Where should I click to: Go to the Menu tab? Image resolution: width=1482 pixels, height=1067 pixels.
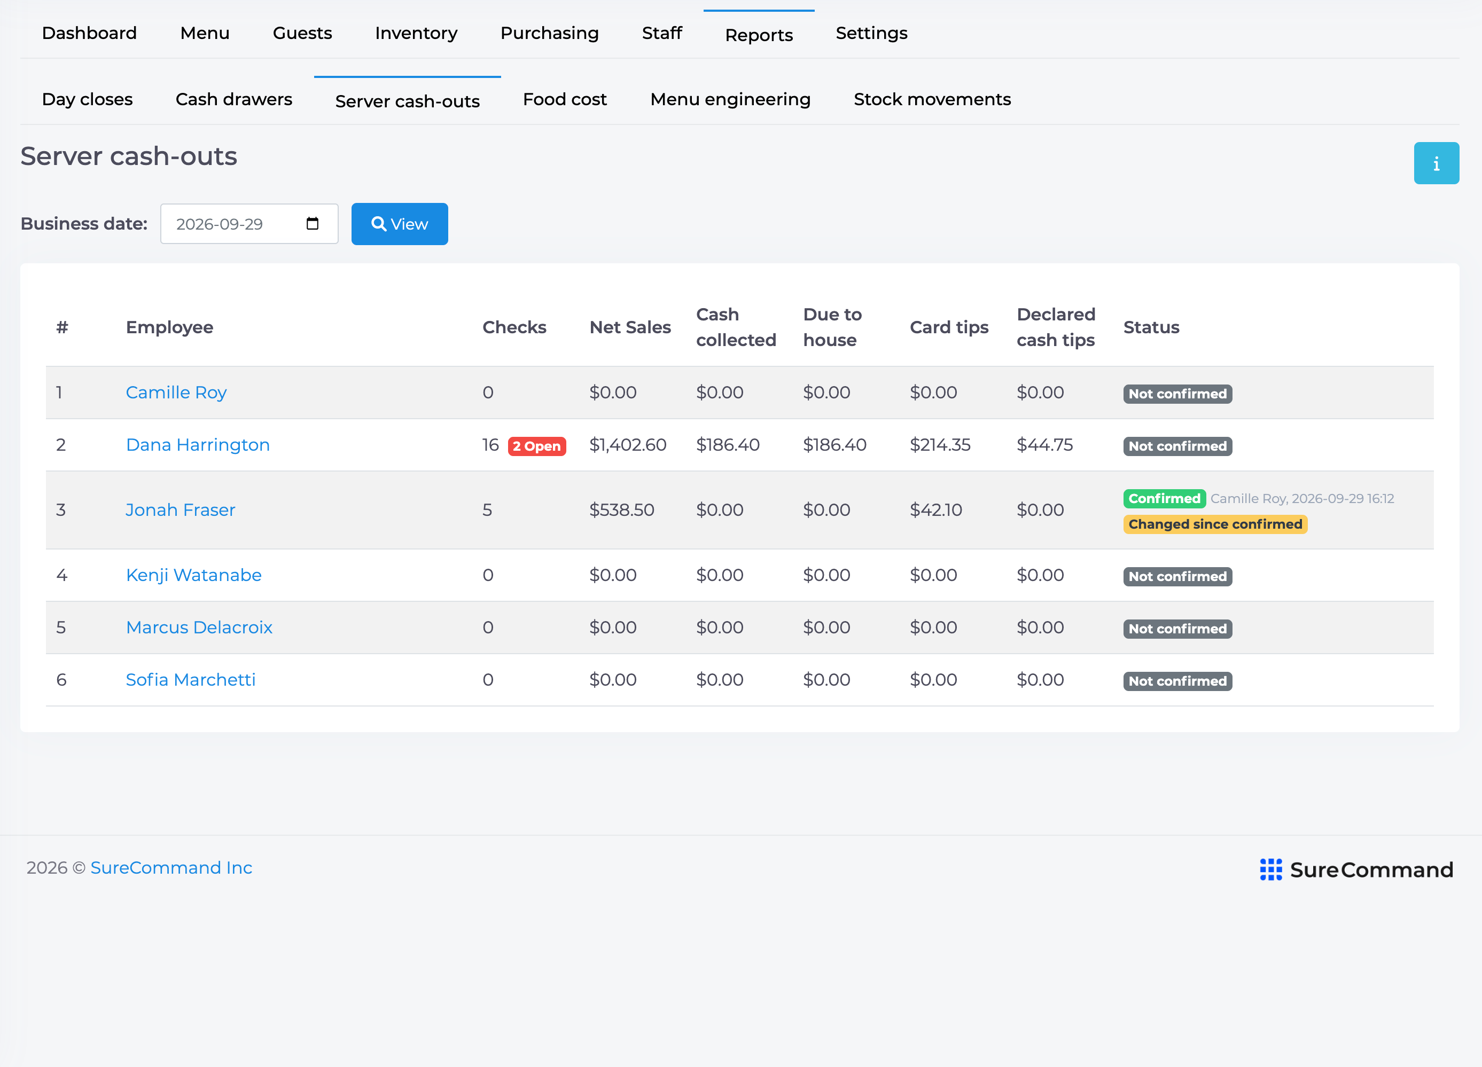[205, 33]
